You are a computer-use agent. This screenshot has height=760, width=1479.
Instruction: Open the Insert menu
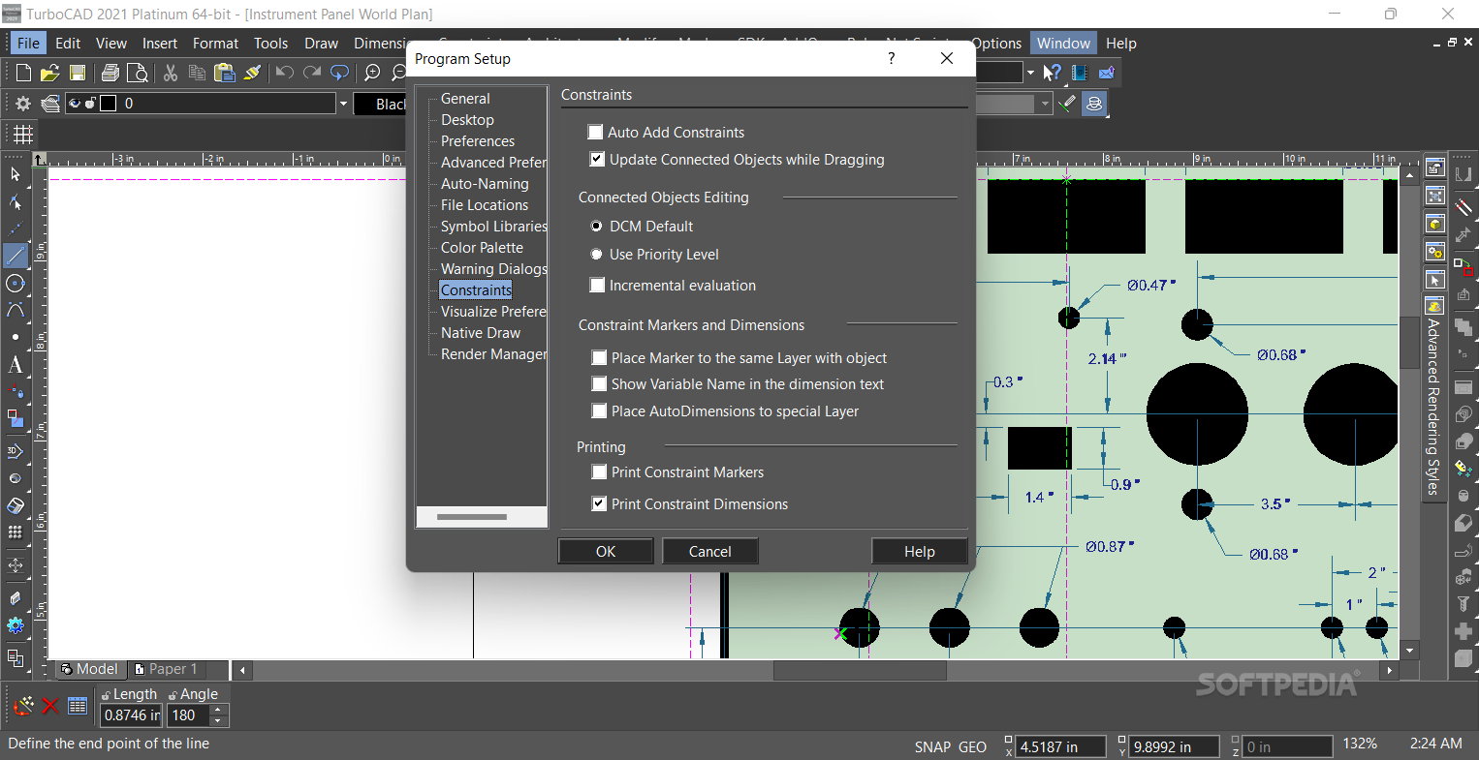click(x=160, y=43)
